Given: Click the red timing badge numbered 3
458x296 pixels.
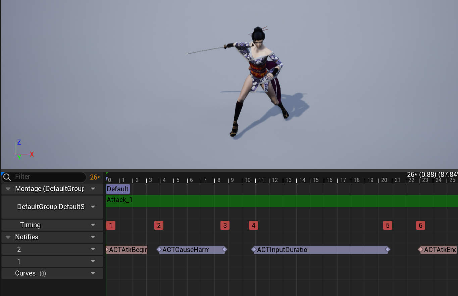Looking at the screenshot, I should point(225,225).
